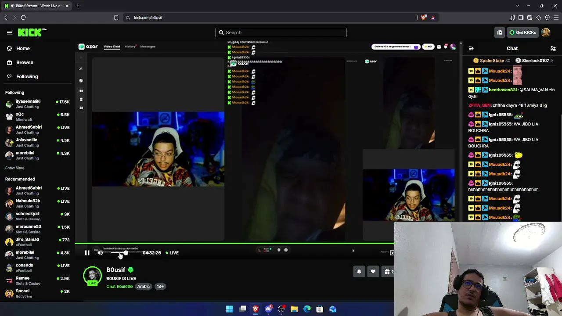Screen dimensions: 562x316
Task: Open recommended channel Ramee
Action: tap(37, 280)
